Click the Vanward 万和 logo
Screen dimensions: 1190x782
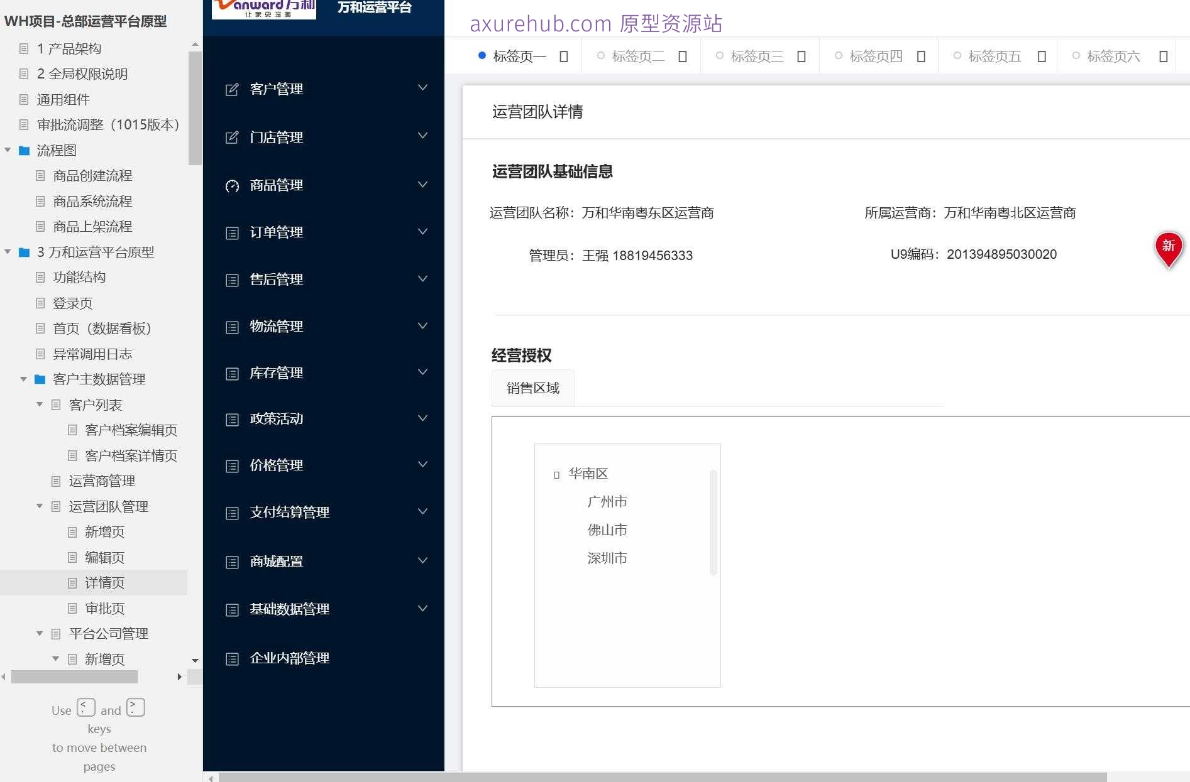coord(263,9)
